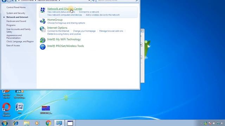Viewport: 225px width, 126px height.
Task: Select System and Security category
Action: 16,13
